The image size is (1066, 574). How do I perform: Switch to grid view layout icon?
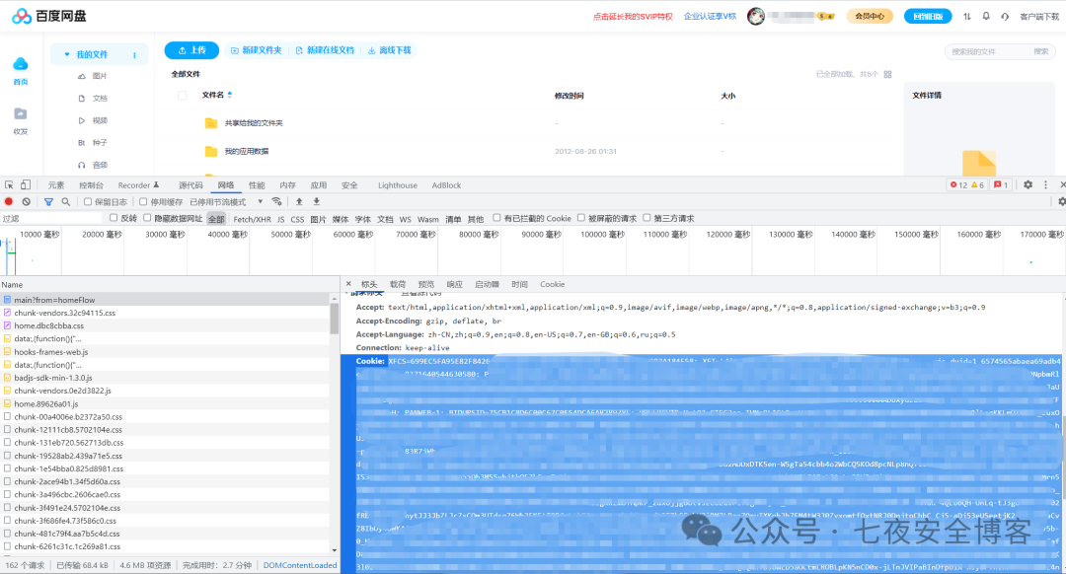tap(887, 74)
